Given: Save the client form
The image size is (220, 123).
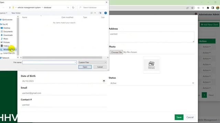Looking at the screenshot, I should coord(179,117).
